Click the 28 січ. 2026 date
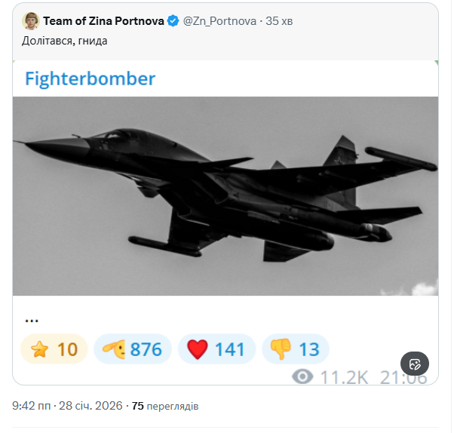 coord(88,406)
